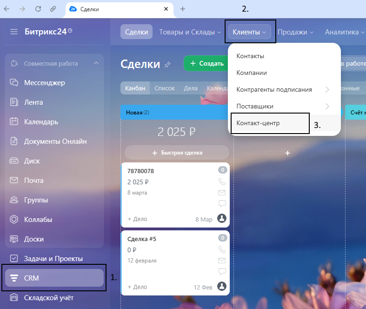Click the 8 марта date text

coord(137,193)
